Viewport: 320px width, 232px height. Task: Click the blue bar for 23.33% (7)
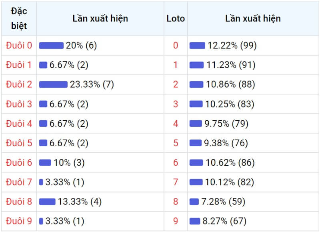53,85
